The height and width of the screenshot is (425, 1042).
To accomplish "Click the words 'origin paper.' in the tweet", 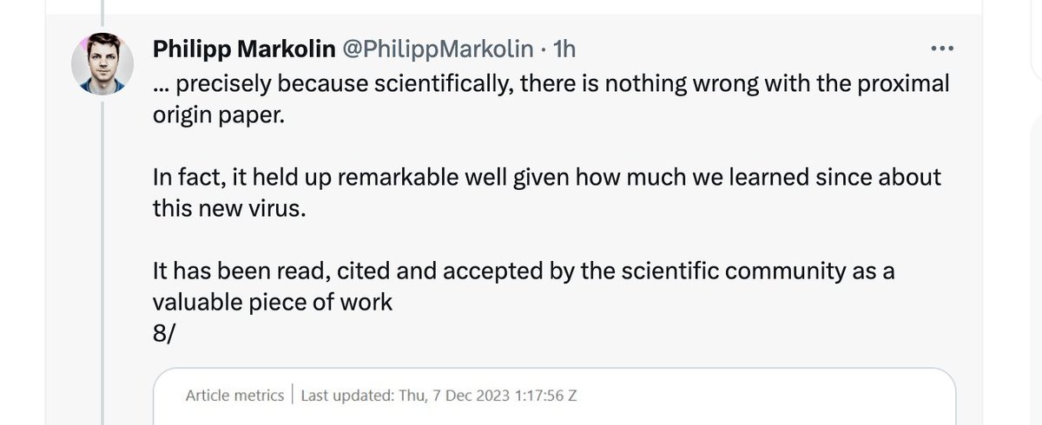I will pos(218,114).
